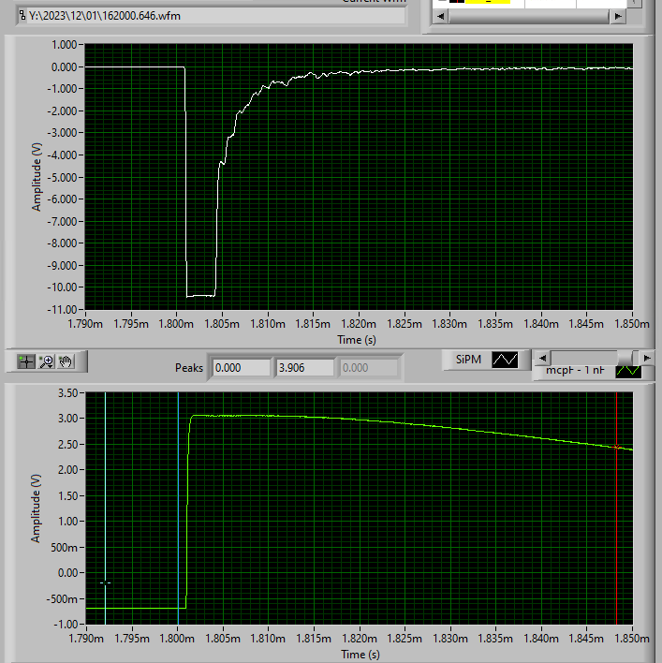
Task: Click the first Peaks value 0.000 field
Action: (x=242, y=368)
